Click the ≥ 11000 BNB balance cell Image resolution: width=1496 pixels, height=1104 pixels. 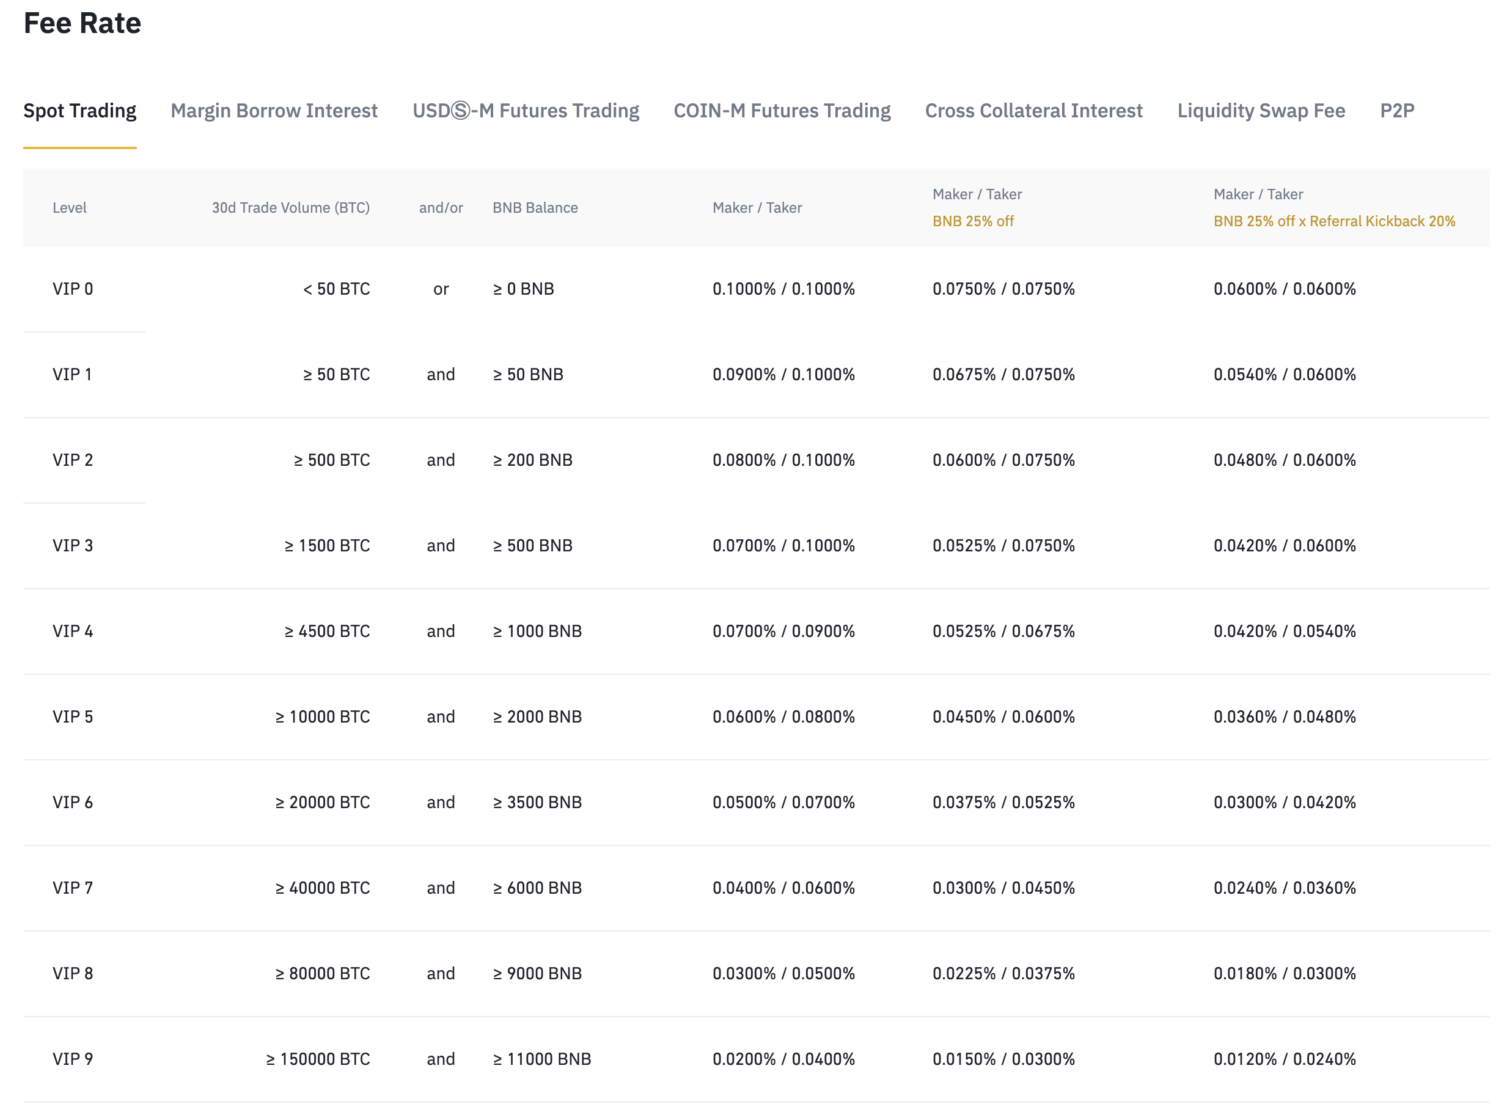(542, 1059)
